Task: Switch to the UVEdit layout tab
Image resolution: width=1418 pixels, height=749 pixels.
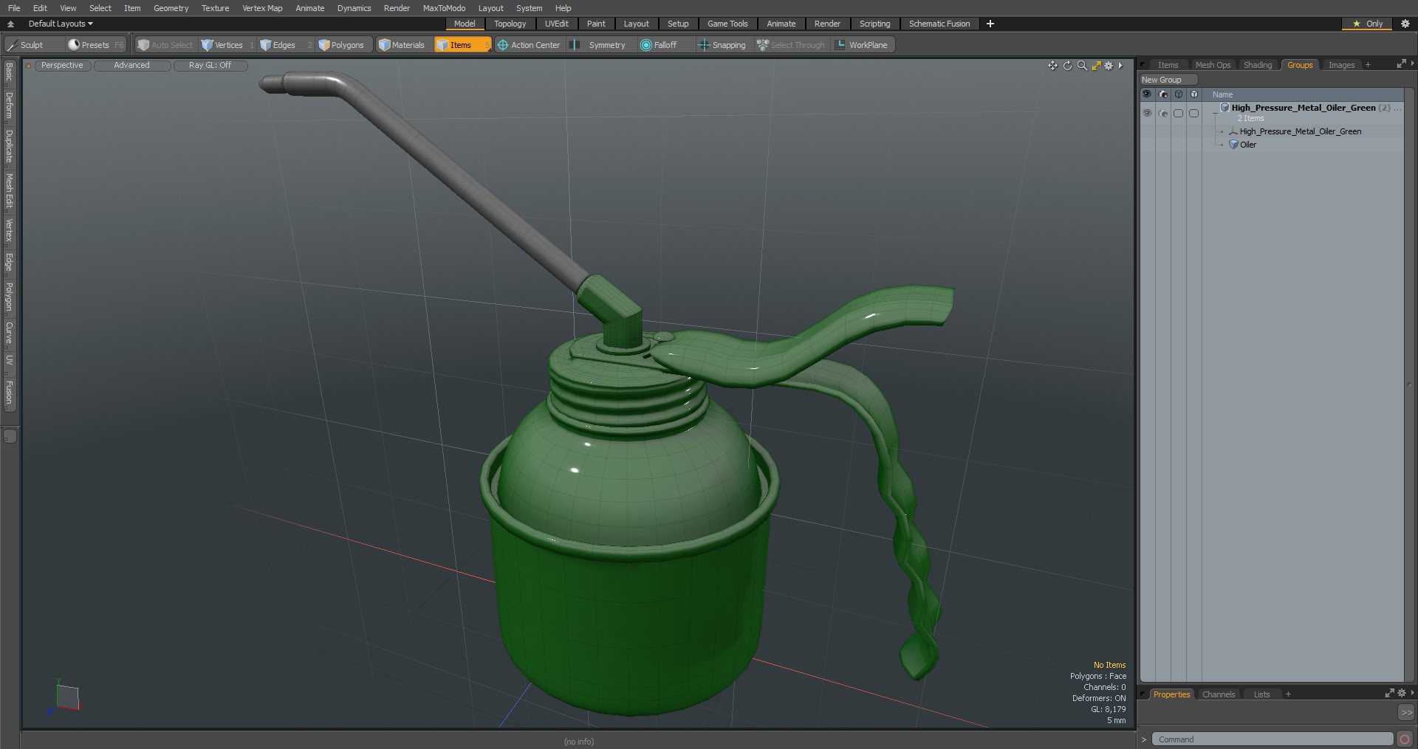Action: coord(556,24)
